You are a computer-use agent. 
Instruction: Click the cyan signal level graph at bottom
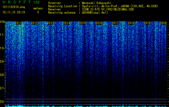86,106
